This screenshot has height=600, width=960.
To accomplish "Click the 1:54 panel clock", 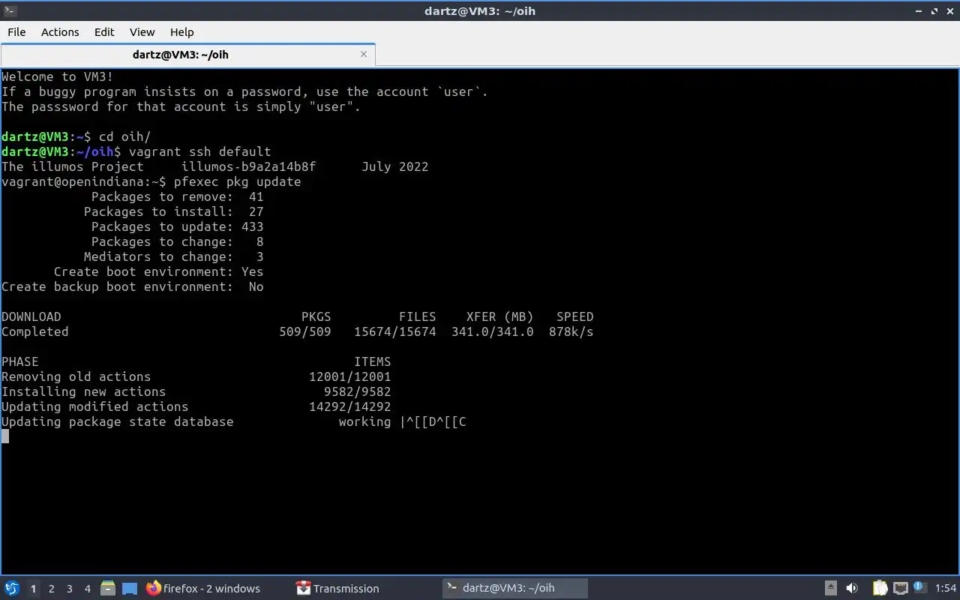I will click(946, 589).
